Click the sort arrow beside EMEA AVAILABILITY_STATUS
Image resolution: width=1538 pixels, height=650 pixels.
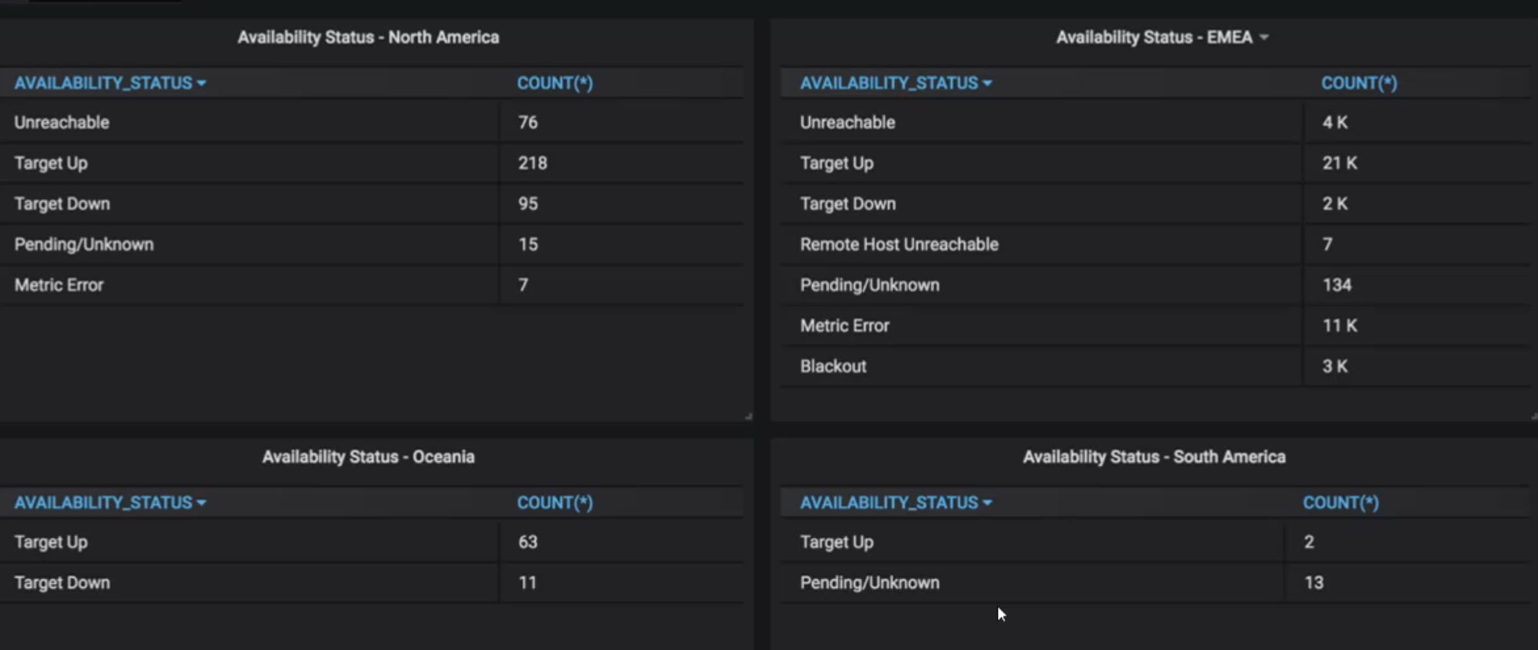click(987, 83)
